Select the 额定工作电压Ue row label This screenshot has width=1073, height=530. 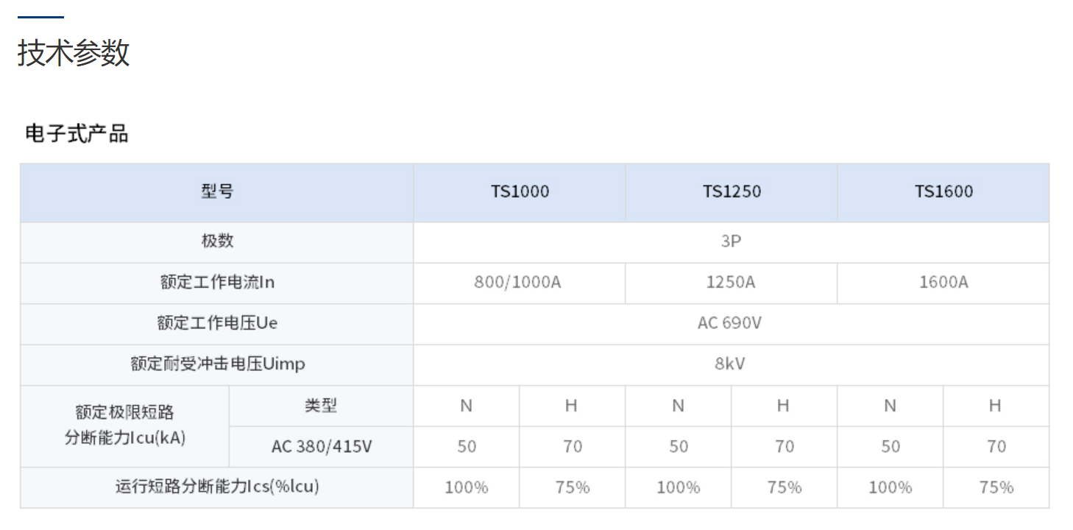216,323
